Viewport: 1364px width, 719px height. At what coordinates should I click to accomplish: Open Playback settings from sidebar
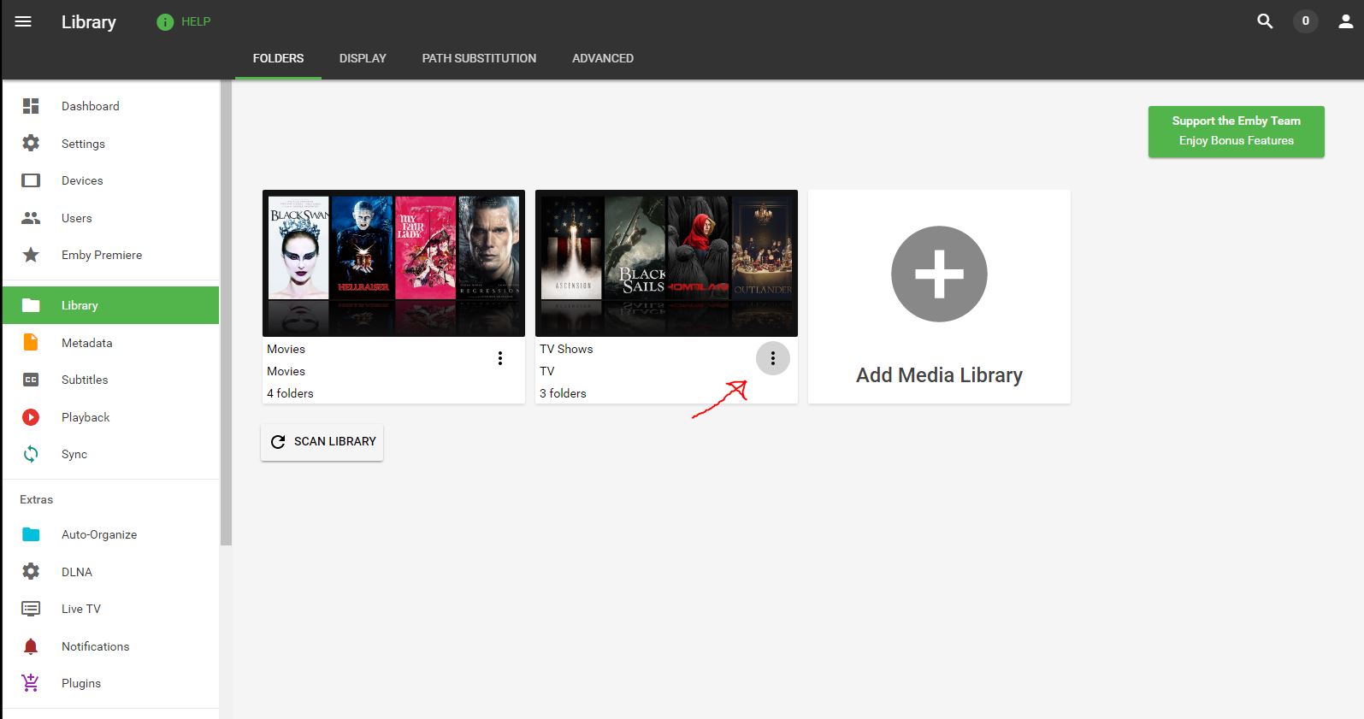click(x=111, y=417)
